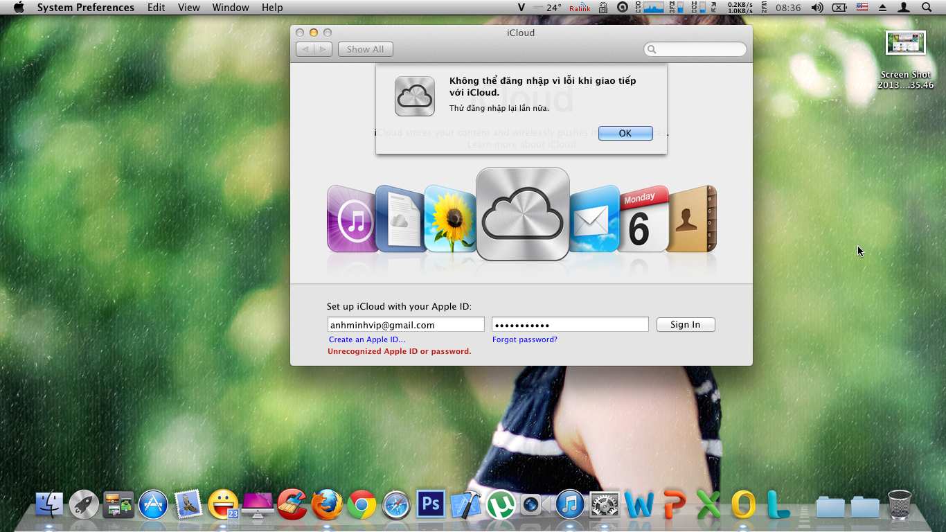Open the Mail stamp icon in Dock

[188, 505]
